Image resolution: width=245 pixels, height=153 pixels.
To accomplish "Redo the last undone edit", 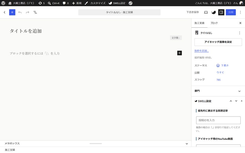I will pos(28,12).
